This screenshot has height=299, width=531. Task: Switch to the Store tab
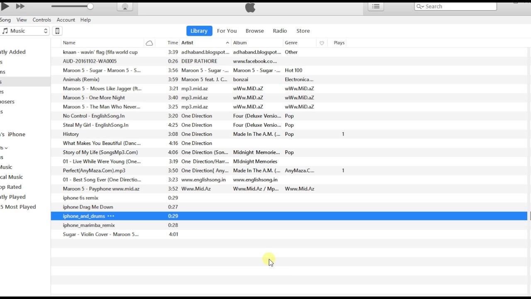click(x=303, y=31)
